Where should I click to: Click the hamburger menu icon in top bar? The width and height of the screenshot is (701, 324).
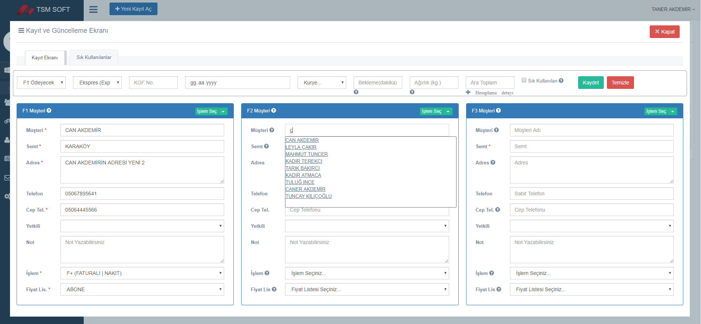tap(93, 9)
